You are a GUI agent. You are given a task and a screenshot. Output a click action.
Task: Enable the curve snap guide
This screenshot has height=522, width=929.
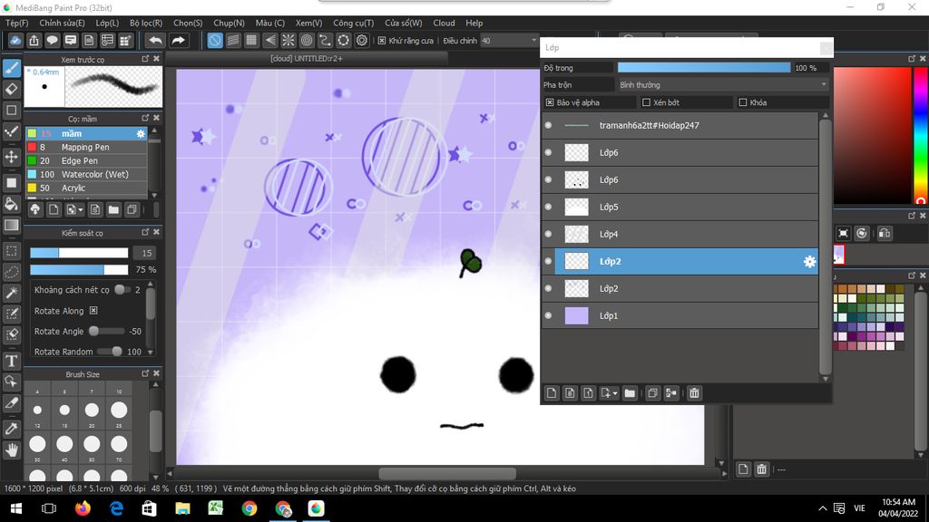(326, 40)
